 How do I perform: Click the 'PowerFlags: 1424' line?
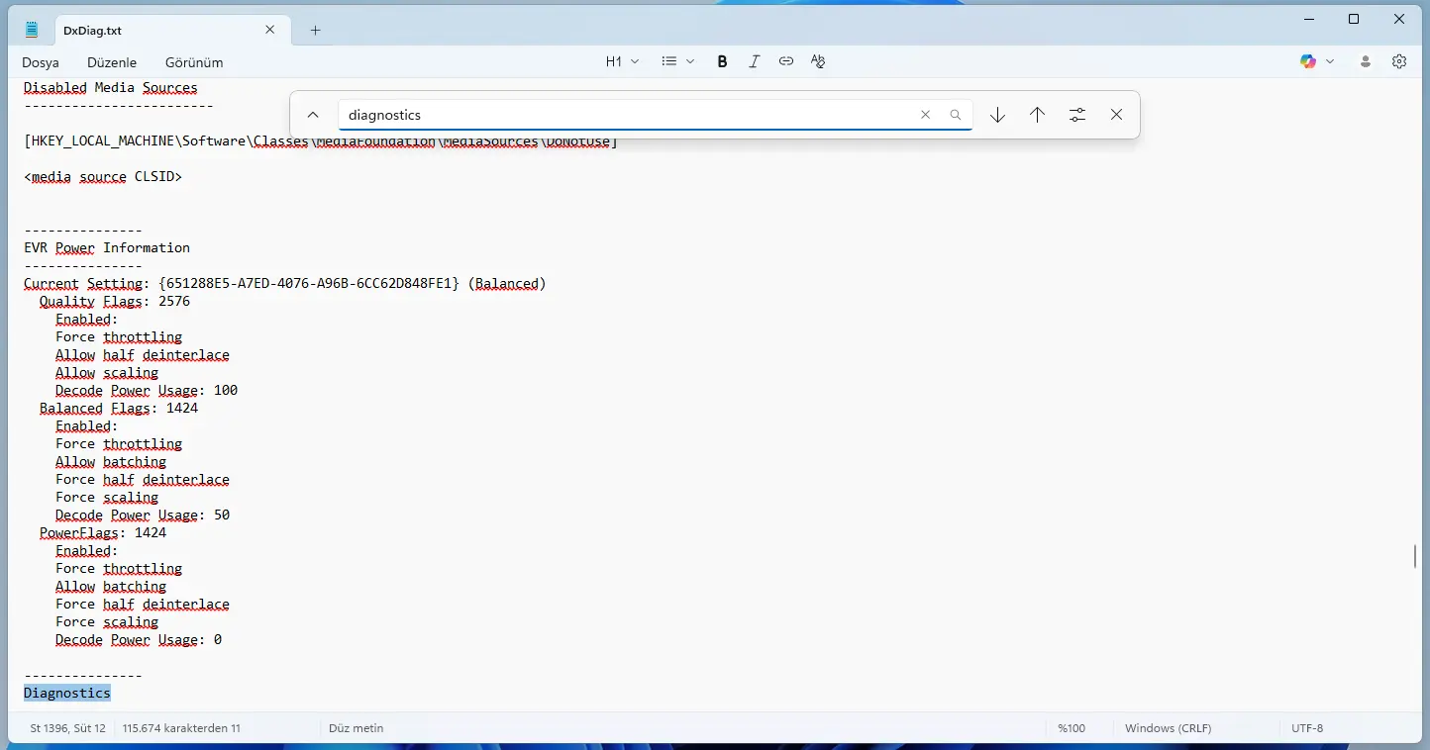click(x=103, y=532)
